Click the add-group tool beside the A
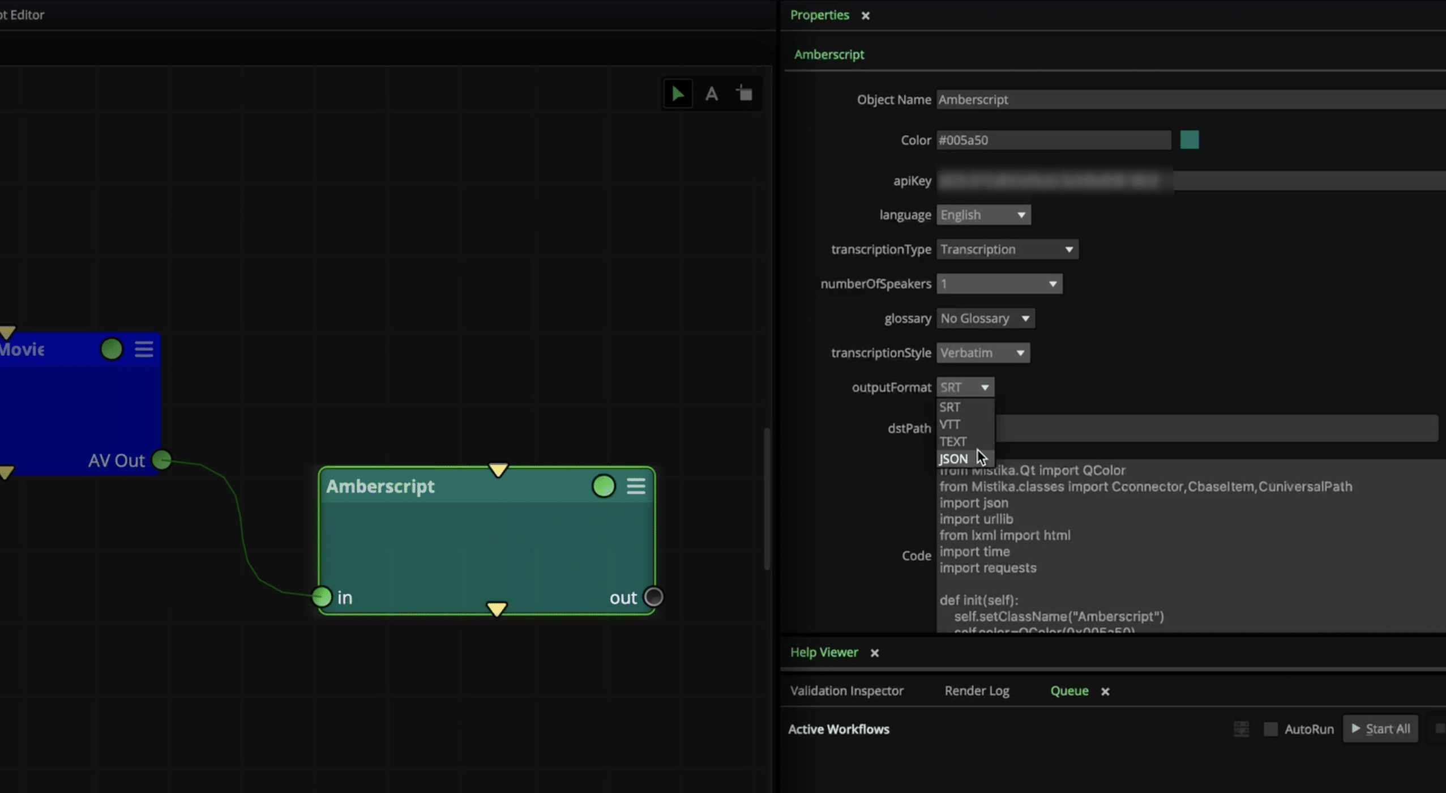Screen dimensions: 1446x793 (745, 93)
